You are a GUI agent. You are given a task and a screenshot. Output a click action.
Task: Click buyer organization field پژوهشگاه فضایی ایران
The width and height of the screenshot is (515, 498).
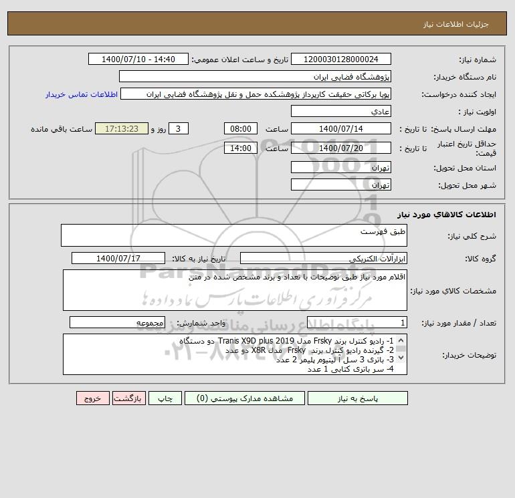pyautogui.click(x=255, y=76)
